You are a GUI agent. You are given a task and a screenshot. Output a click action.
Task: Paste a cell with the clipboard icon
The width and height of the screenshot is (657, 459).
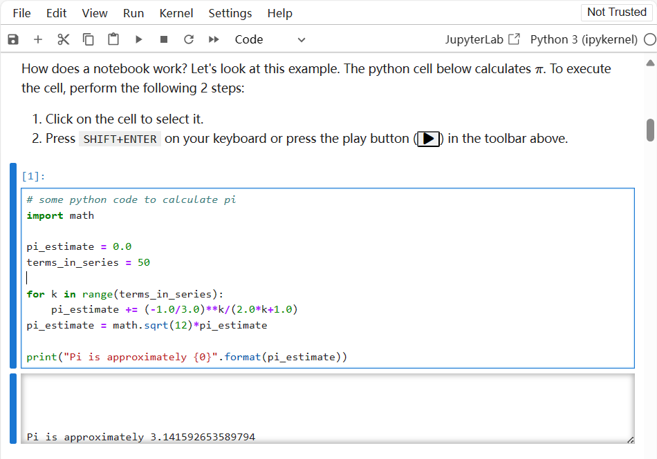[x=113, y=39]
